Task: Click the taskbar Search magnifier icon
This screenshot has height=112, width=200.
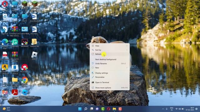Action: pyautogui.click(x=86, y=109)
